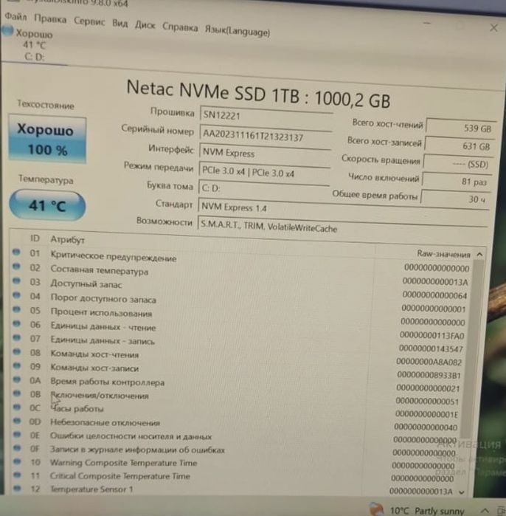506x516 pixels.
Task: Open the Язык(Language) menu
Action: point(237,31)
